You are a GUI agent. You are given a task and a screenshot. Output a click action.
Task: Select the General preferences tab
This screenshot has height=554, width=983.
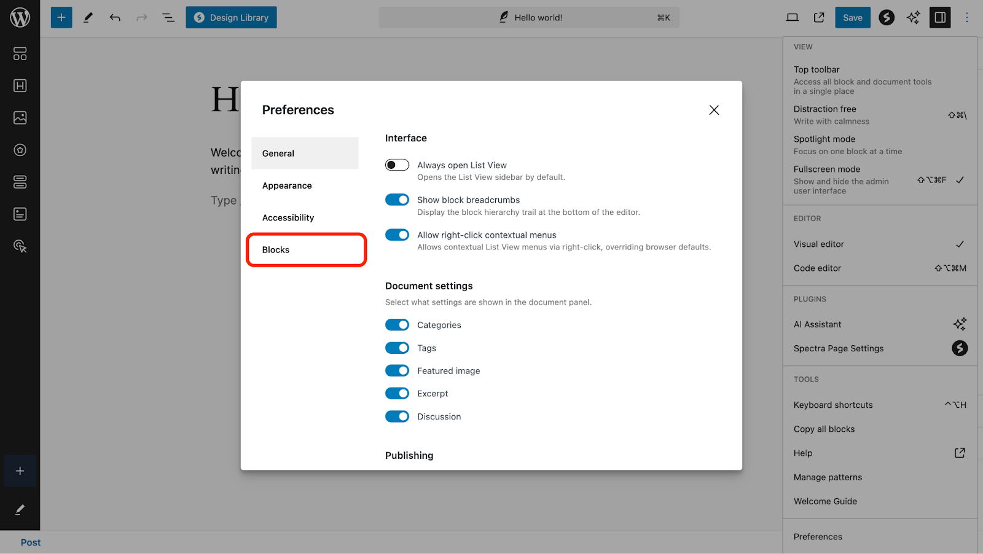pos(305,153)
